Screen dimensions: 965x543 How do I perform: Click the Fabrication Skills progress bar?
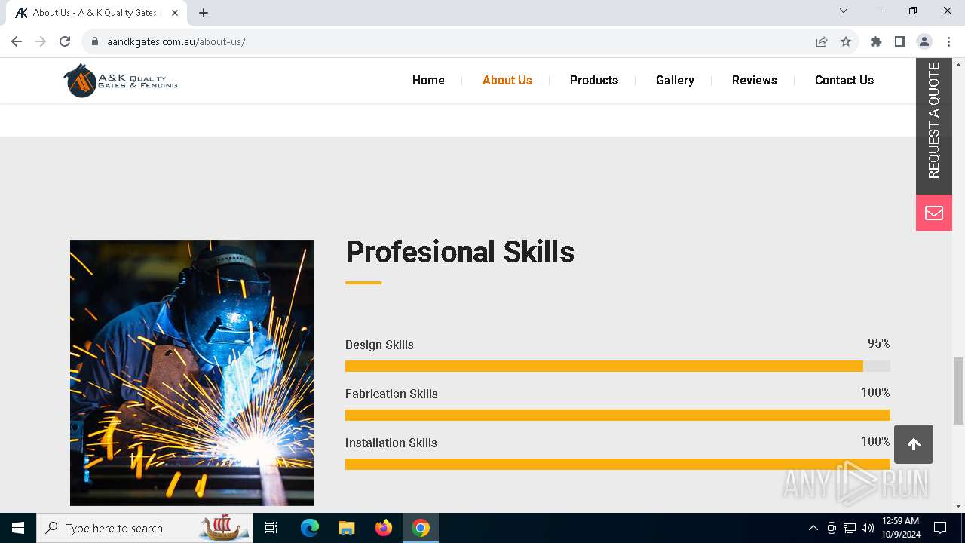click(617, 415)
